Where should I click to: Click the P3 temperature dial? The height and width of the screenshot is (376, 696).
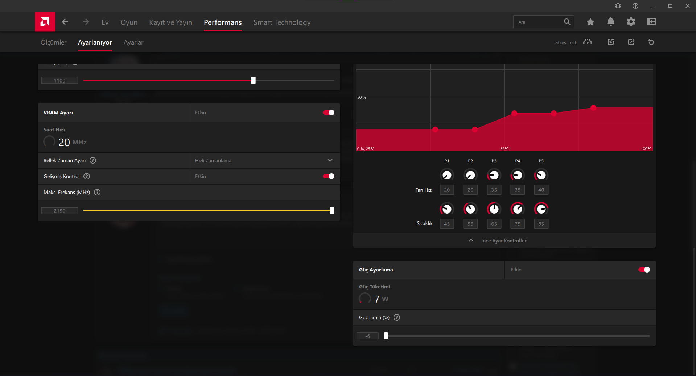tap(494, 209)
